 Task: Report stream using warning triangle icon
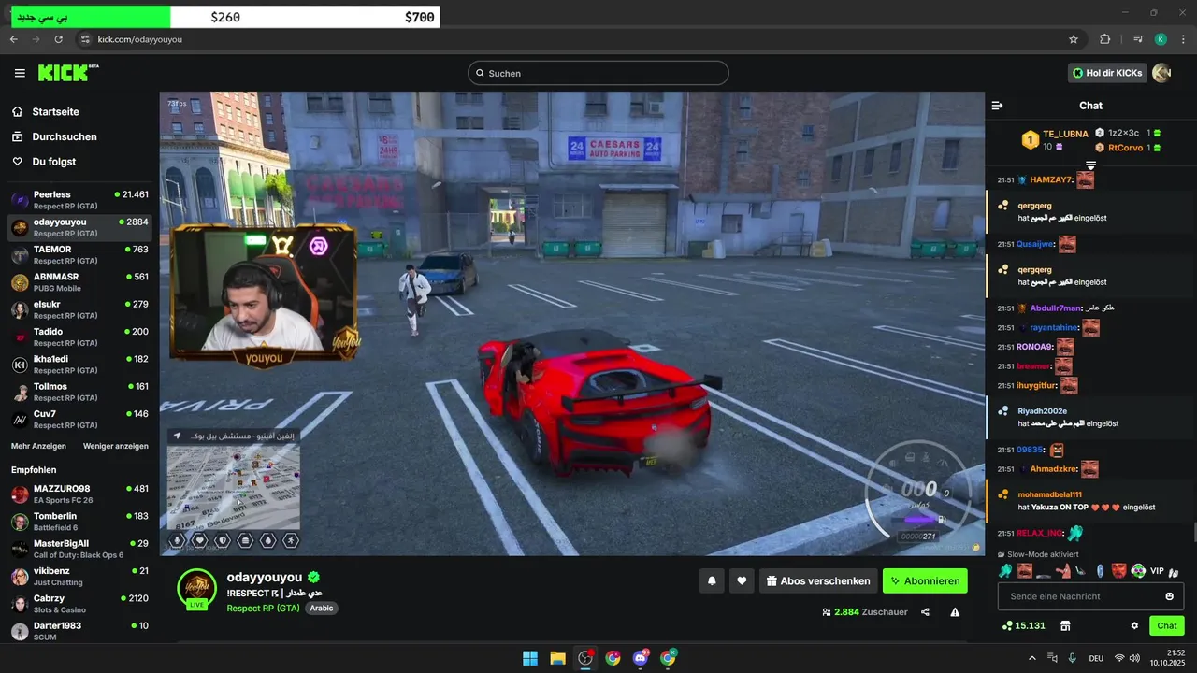[955, 612]
